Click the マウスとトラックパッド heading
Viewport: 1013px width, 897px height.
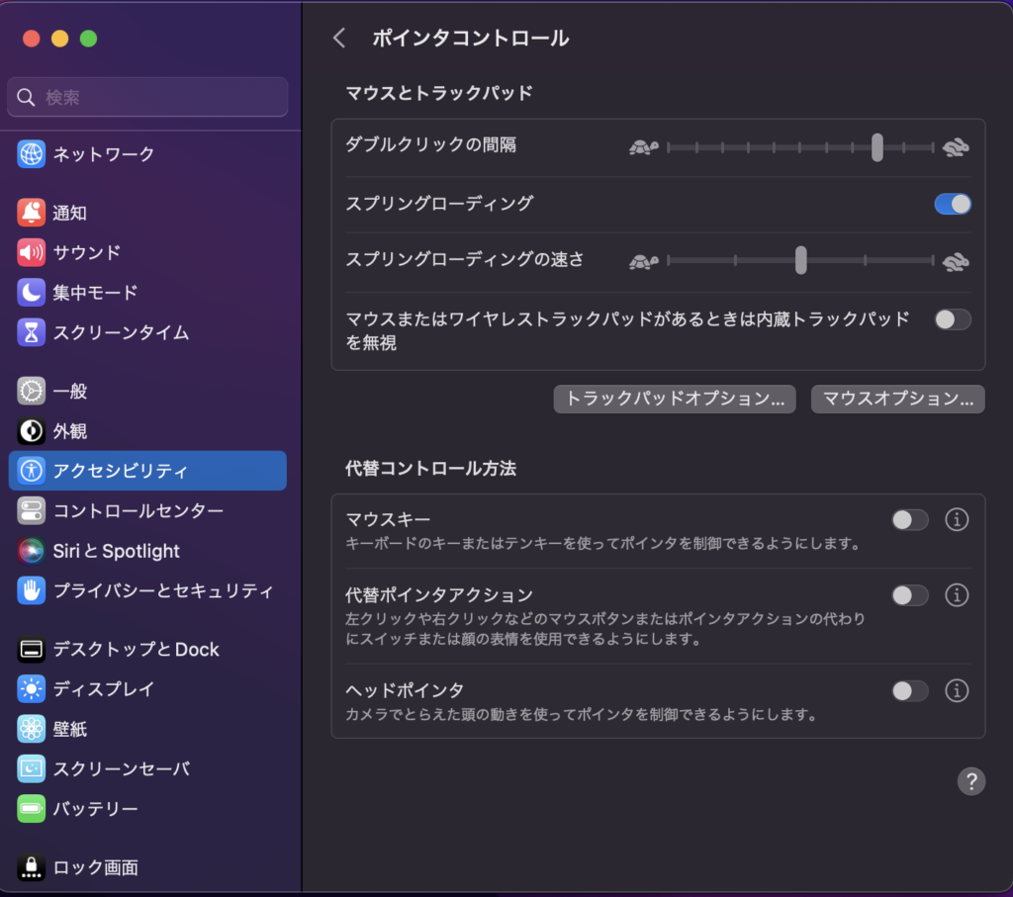tap(439, 93)
